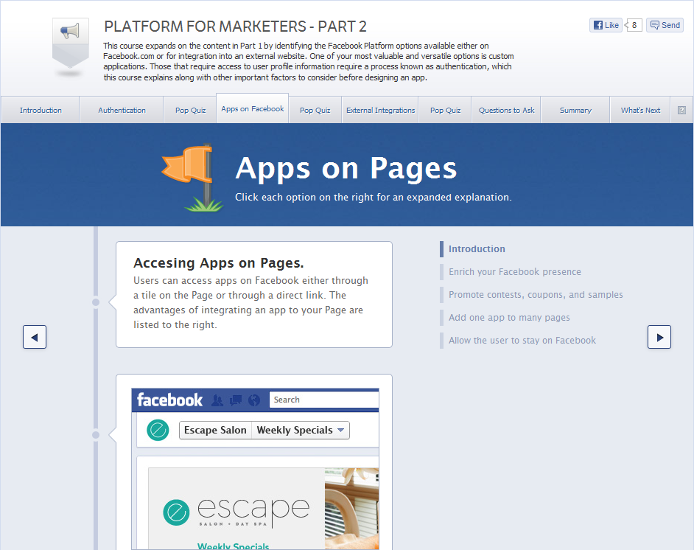Advance to the next slide arrow
Screen dimensions: 694x550
tap(659, 337)
